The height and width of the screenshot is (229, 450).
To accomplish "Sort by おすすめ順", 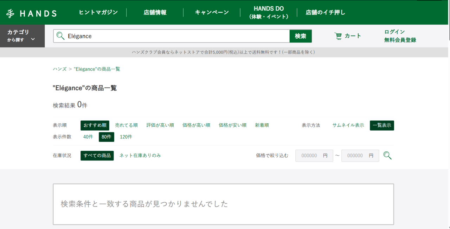I will (95, 125).
